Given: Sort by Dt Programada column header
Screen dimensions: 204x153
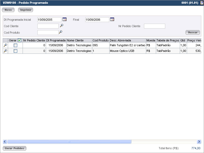Looking at the screenshot, I should pos(56,40).
